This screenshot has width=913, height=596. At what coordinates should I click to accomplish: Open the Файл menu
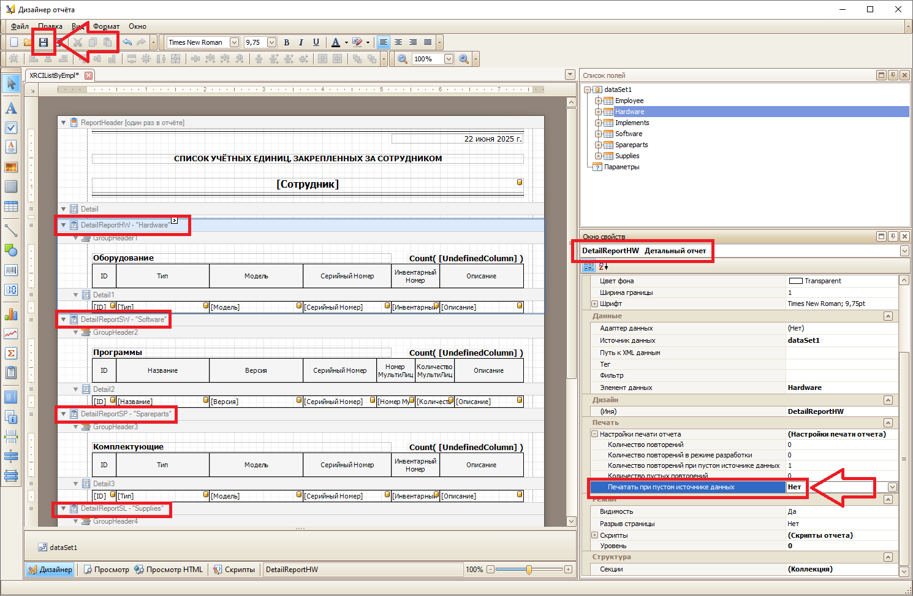20,26
